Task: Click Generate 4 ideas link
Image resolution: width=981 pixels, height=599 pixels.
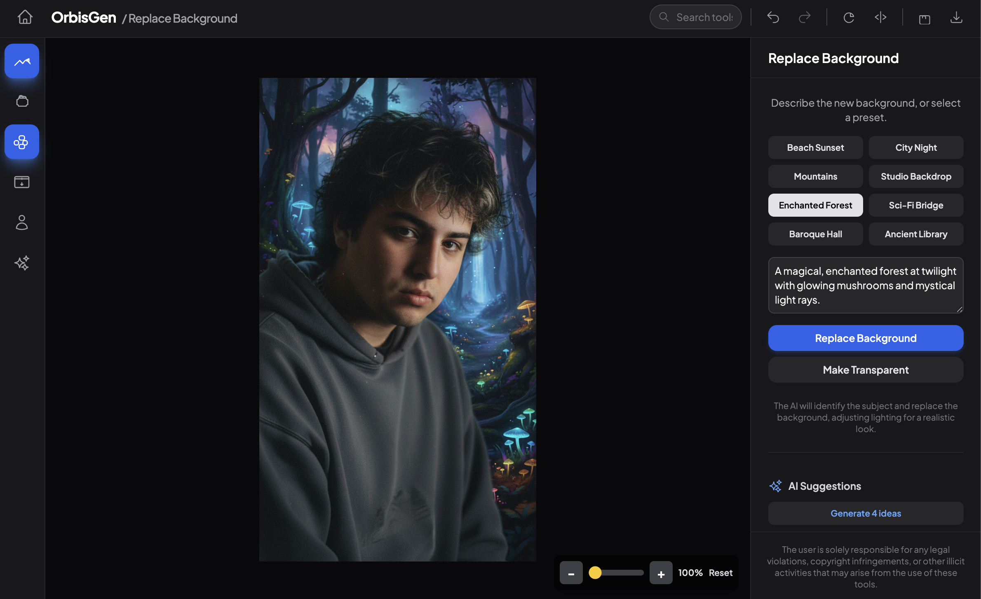Action: coord(865,513)
